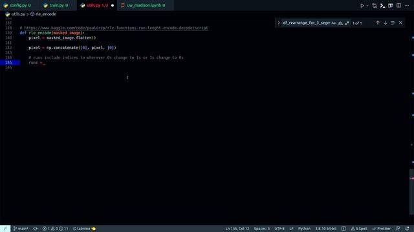Click the np.concatenate call on line 142
This screenshot has height=232, width=414.
point(62,48)
